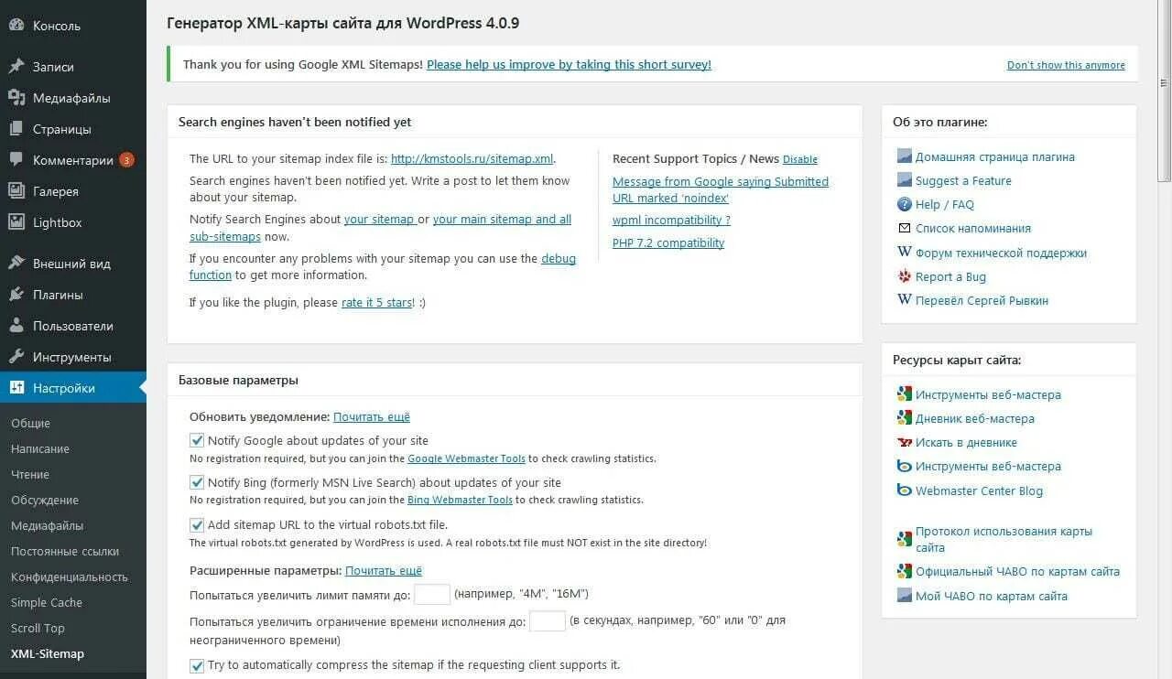
Task: Click the Help / FAQ question mark icon
Action: [905, 205]
